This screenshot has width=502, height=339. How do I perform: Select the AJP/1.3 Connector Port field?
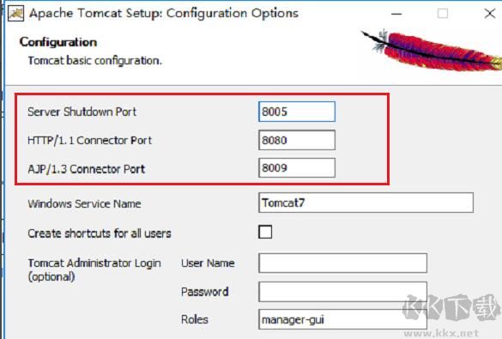click(x=297, y=167)
